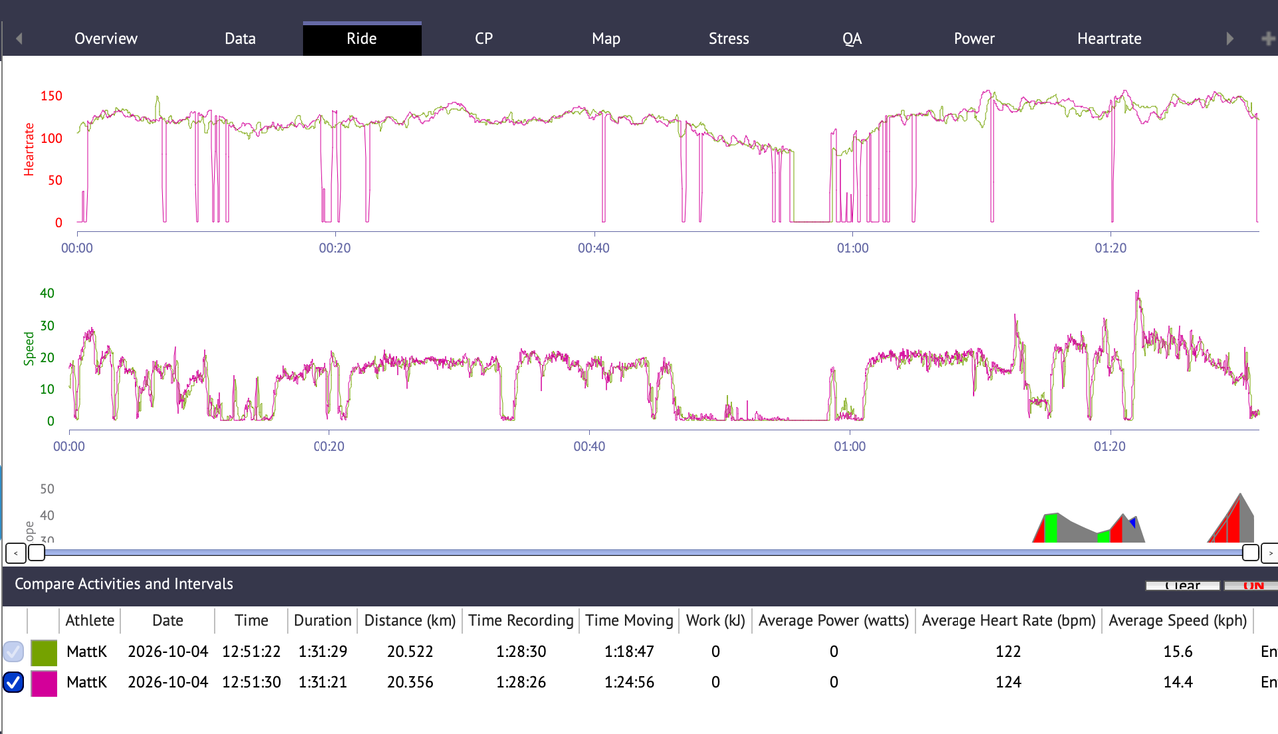
Task: Click the Distance (km) column header
Action: click(x=410, y=620)
